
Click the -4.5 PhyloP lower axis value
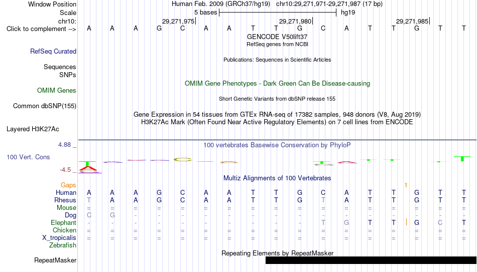click(x=65, y=170)
